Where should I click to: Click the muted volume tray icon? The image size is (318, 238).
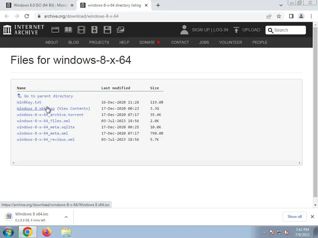coord(287,232)
